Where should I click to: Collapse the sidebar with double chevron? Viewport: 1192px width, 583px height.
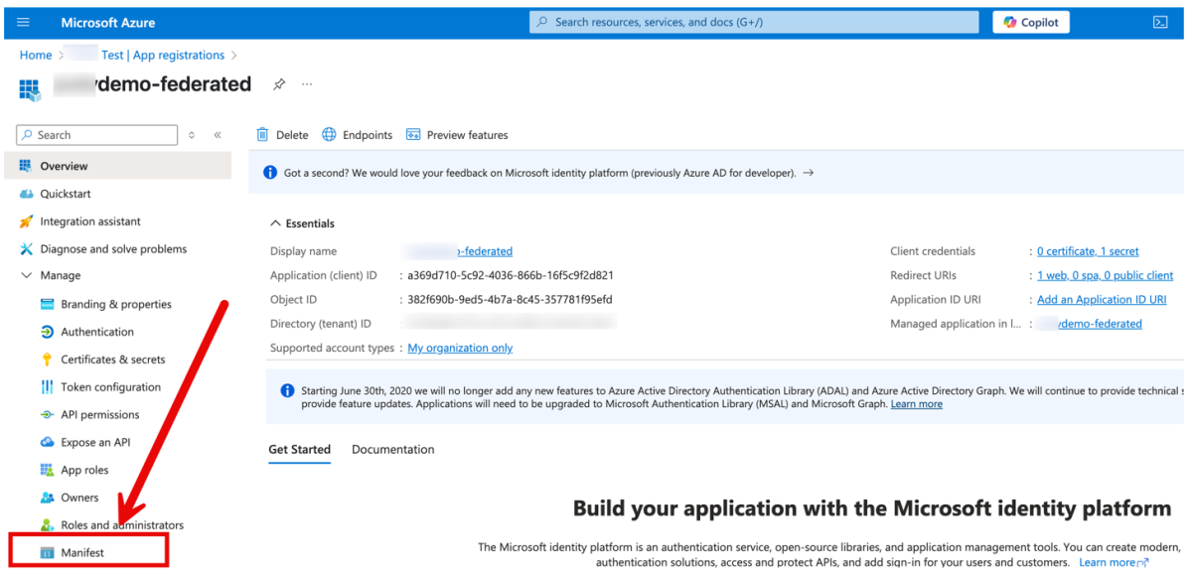tap(218, 135)
